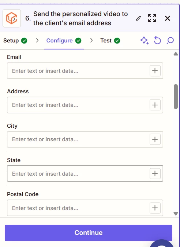Switch to the Setup tab
The height and width of the screenshot is (247, 180).
(x=15, y=41)
